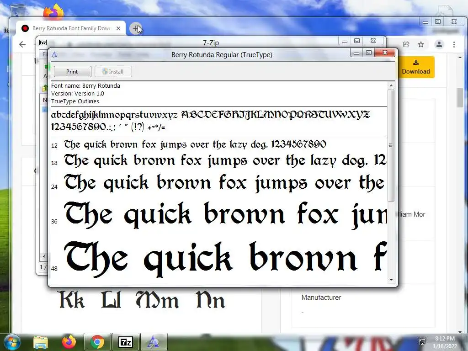Select the Berry Rotunda Font Family browser tab
The image size is (468, 351).
71,28
